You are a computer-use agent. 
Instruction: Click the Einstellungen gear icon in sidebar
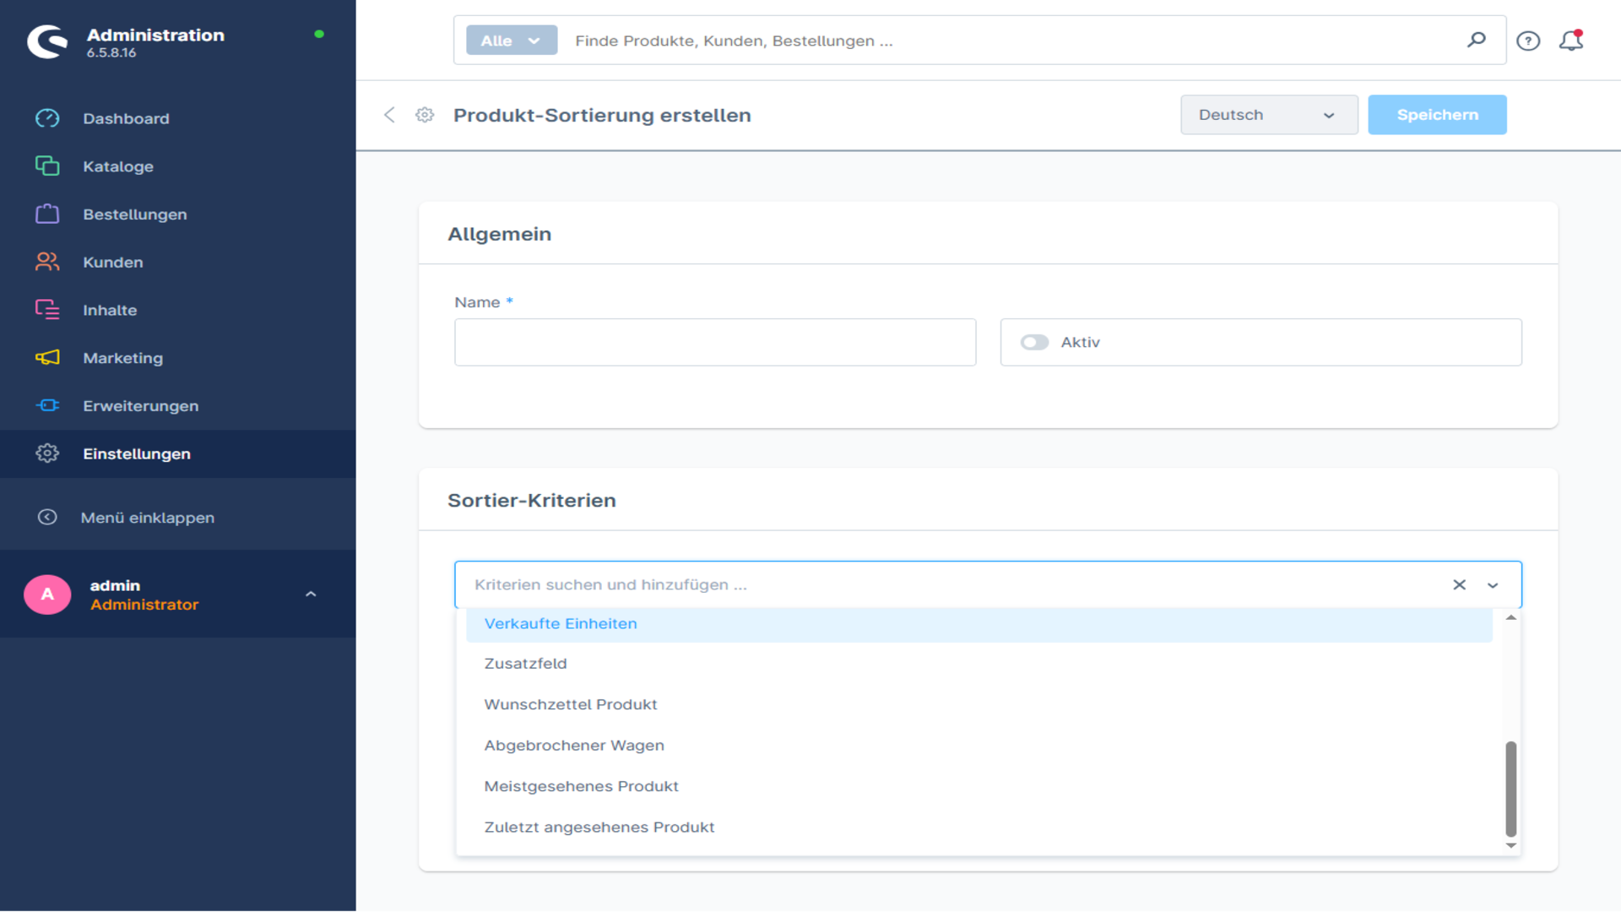(47, 453)
